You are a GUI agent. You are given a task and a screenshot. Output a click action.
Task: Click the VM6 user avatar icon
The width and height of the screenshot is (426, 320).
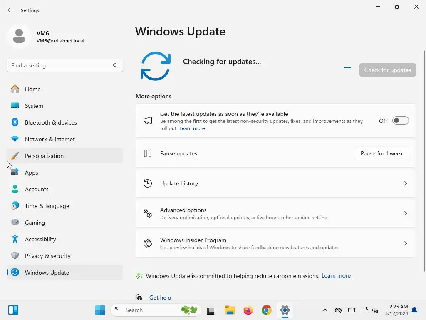coord(19,36)
